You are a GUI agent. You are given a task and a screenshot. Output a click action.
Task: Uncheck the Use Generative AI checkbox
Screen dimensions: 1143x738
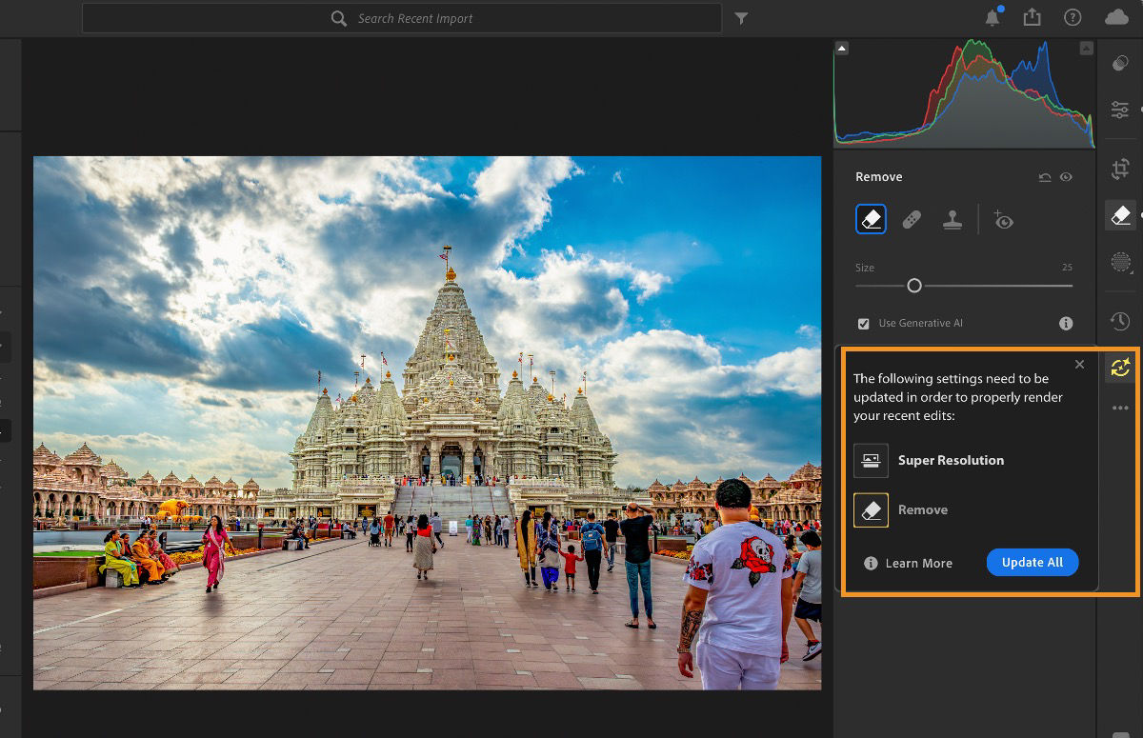point(863,324)
